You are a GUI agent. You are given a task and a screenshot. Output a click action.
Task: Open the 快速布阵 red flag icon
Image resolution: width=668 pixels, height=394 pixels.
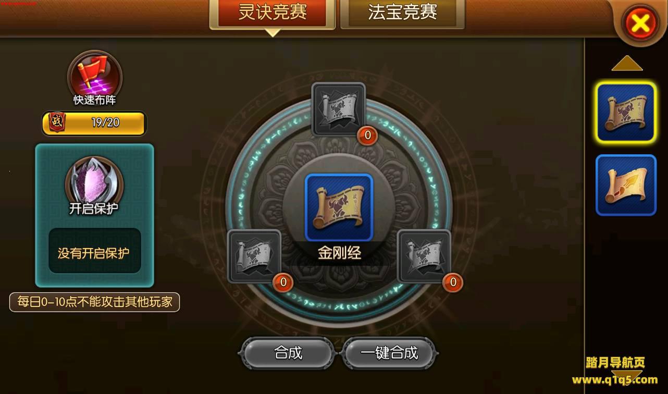[x=94, y=73]
